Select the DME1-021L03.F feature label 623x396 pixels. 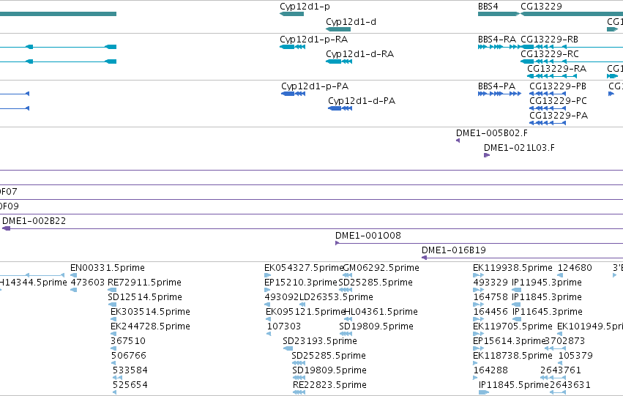click(x=519, y=148)
